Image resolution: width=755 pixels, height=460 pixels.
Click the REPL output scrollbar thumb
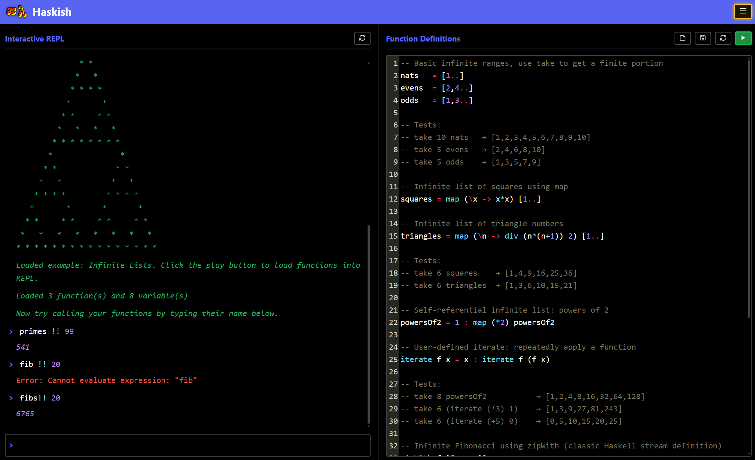[369, 323]
